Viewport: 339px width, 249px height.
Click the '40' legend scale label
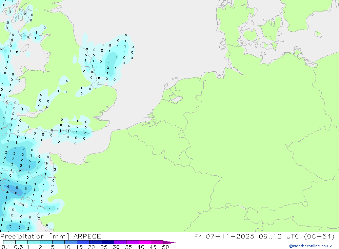[x=141, y=247]
